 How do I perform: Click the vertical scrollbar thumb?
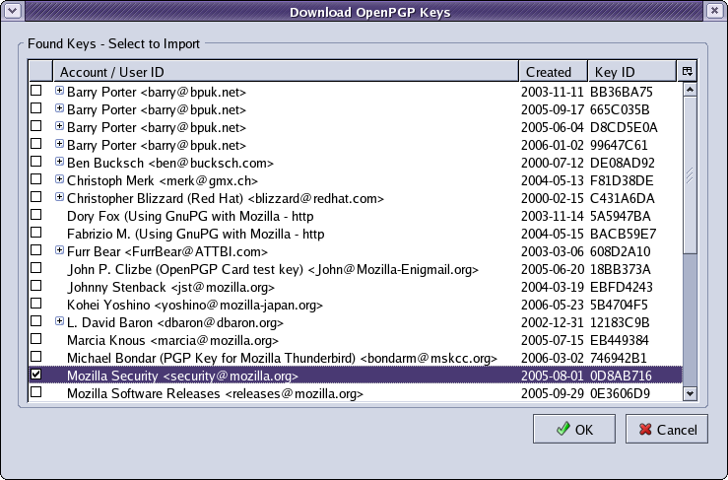click(x=690, y=174)
